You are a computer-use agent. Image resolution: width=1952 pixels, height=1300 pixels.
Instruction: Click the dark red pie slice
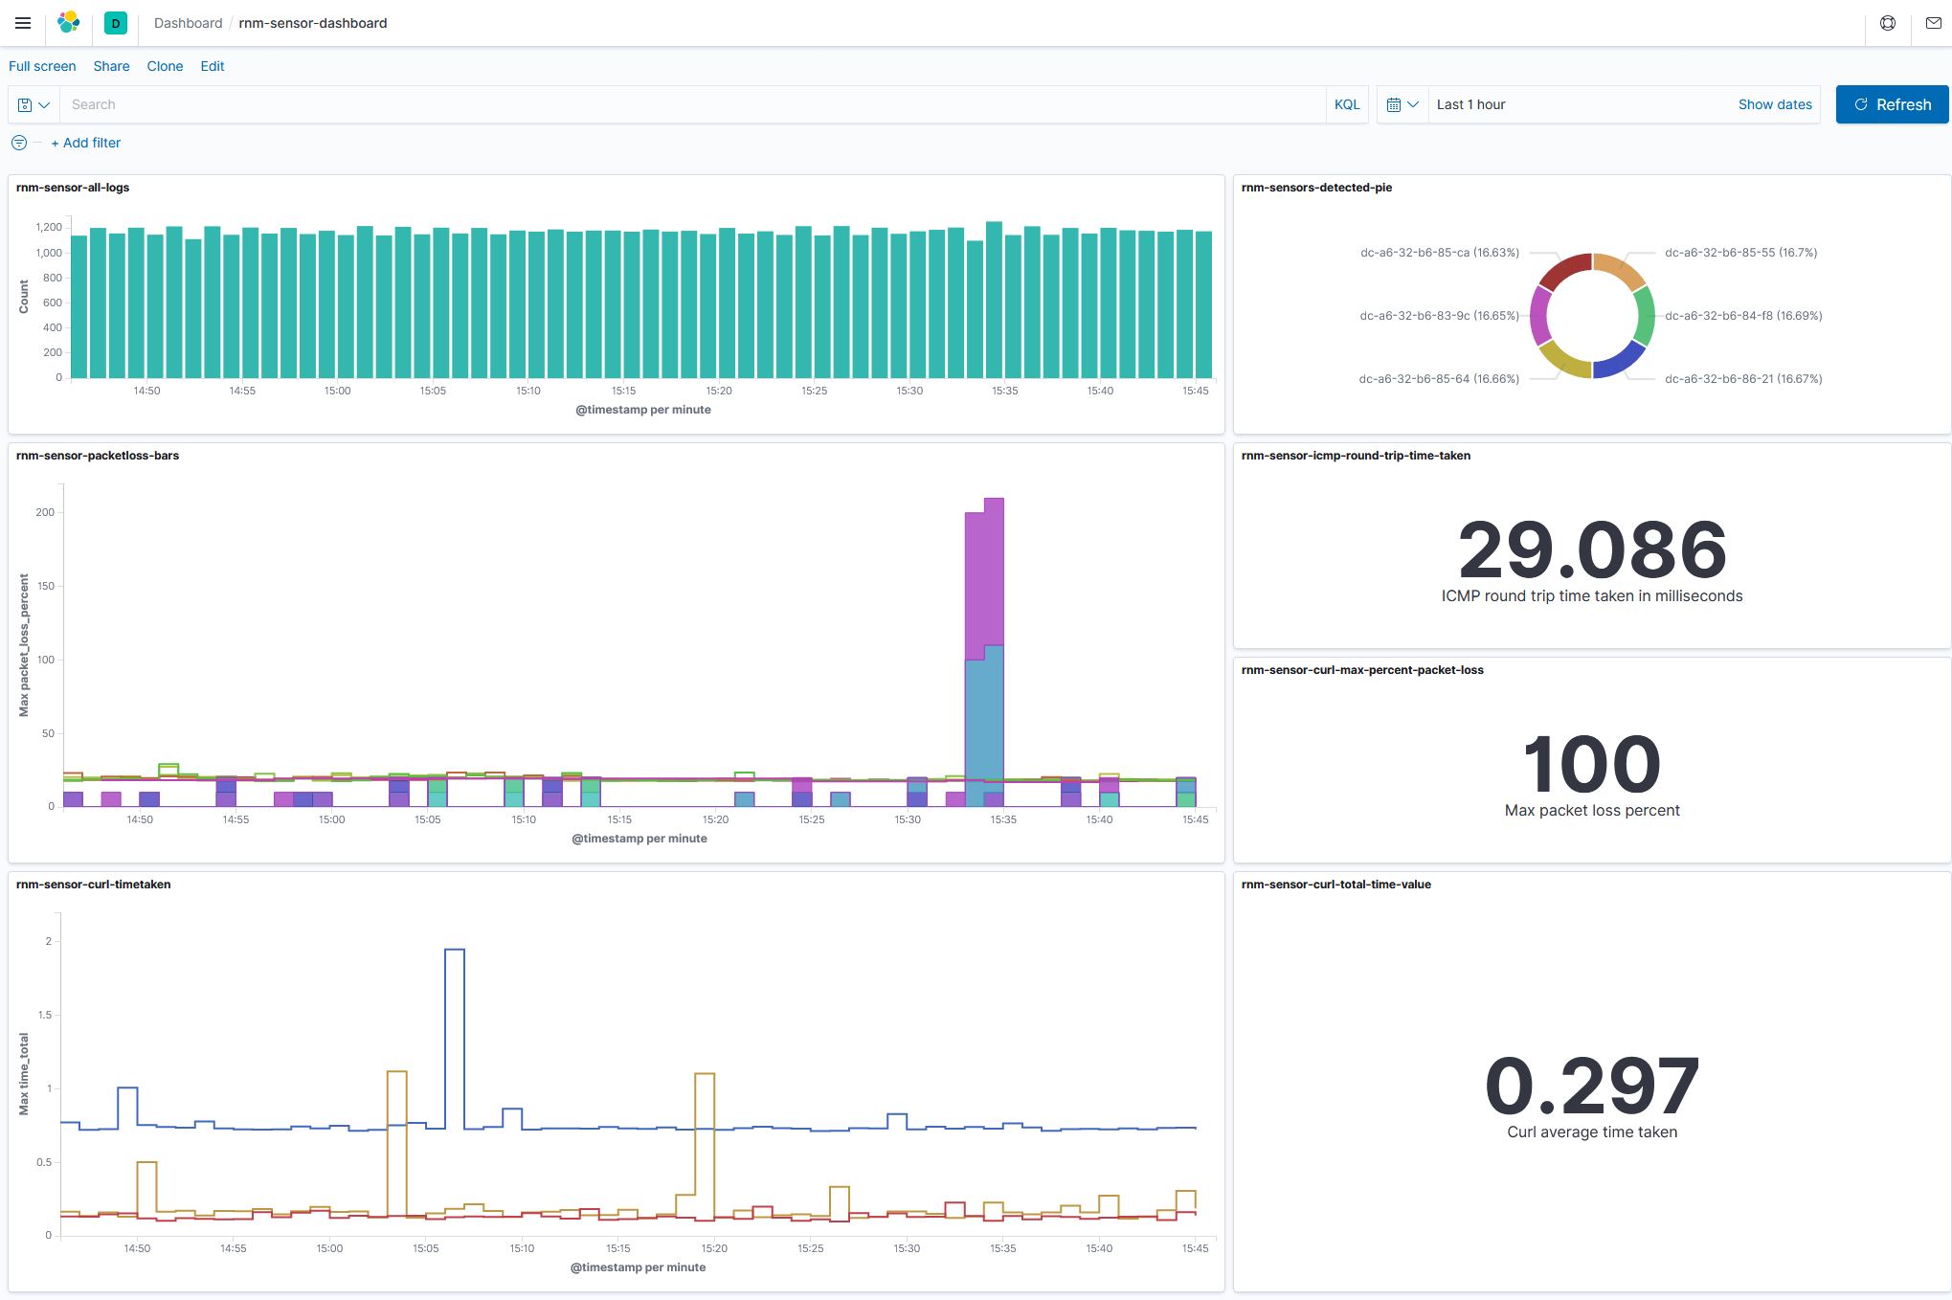1564,271
